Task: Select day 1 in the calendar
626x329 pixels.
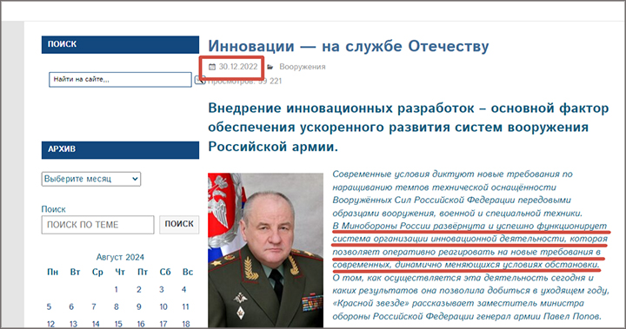Action: click(x=117, y=290)
